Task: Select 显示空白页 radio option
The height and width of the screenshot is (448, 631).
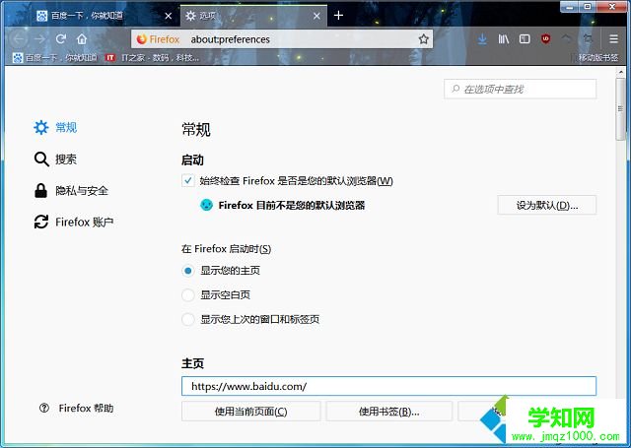Action: pyautogui.click(x=188, y=295)
